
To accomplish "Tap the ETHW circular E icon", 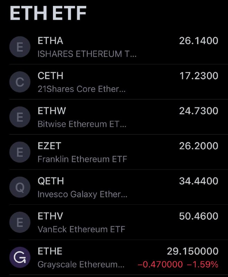I will tap(20, 117).
